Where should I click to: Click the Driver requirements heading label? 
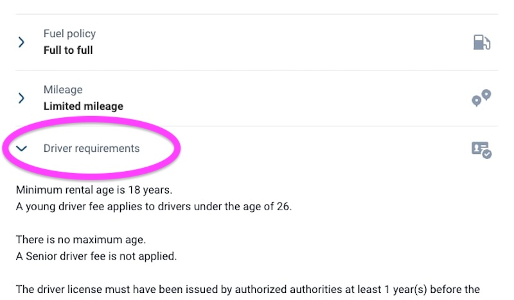pos(91,149)
